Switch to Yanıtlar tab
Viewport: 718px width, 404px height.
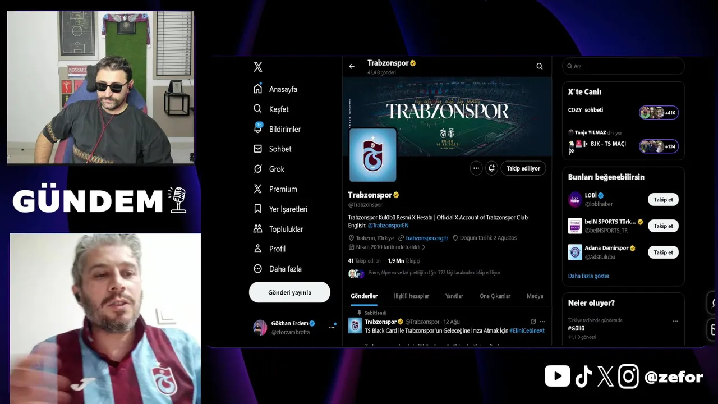(x=454, y=296)
